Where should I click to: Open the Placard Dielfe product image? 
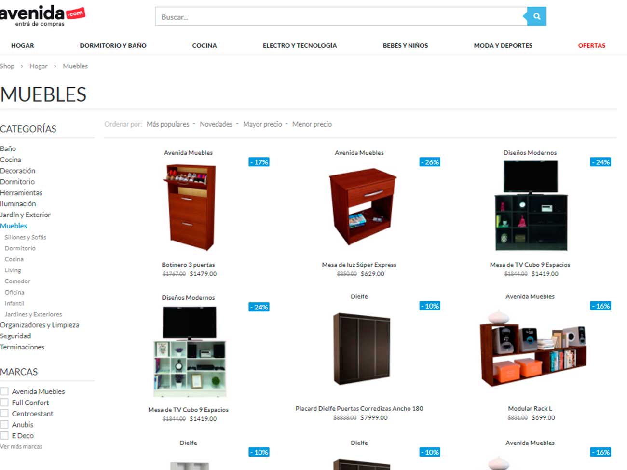(361, 348)
